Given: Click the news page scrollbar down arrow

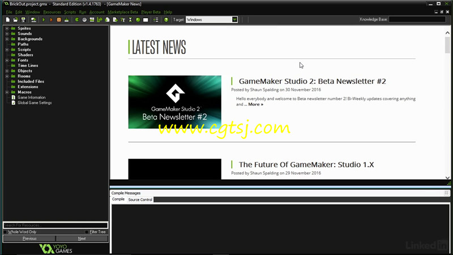Looking at the screenshot, I should (447, 177).
